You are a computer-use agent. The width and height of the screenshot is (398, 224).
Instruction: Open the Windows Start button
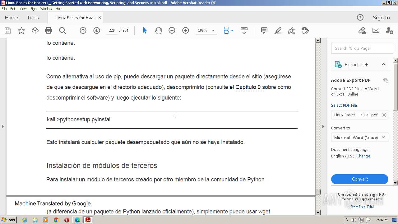point(9,220)
